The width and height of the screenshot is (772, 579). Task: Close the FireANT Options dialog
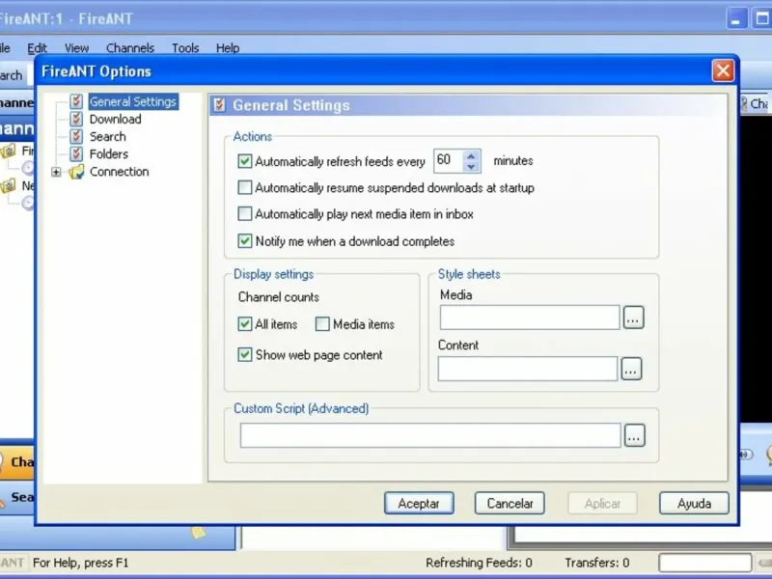coord(723,70)
